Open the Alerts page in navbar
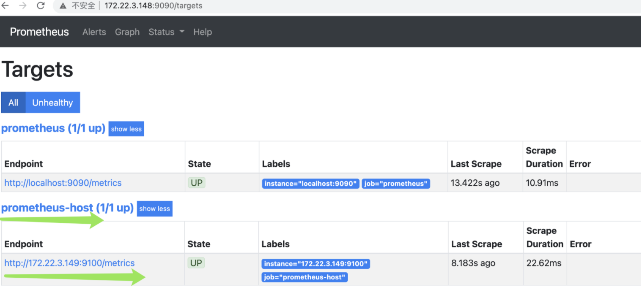Image resolution: width=642 pixels, height=287 pixels. 94,32
